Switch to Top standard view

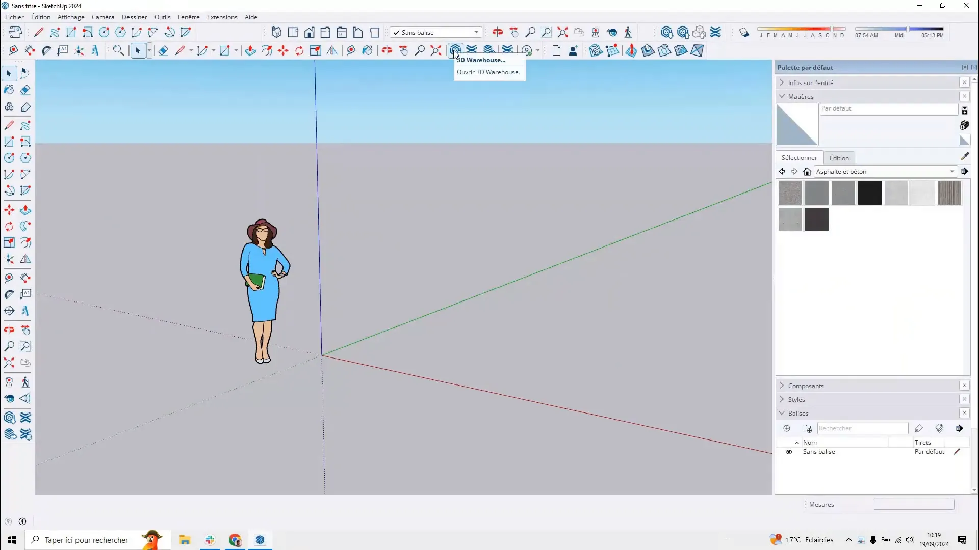click(293, 32)
